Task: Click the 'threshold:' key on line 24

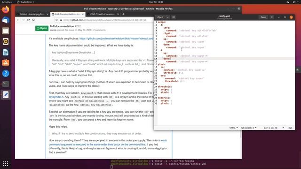Action: pyautogui.click(x=165, y=87)
